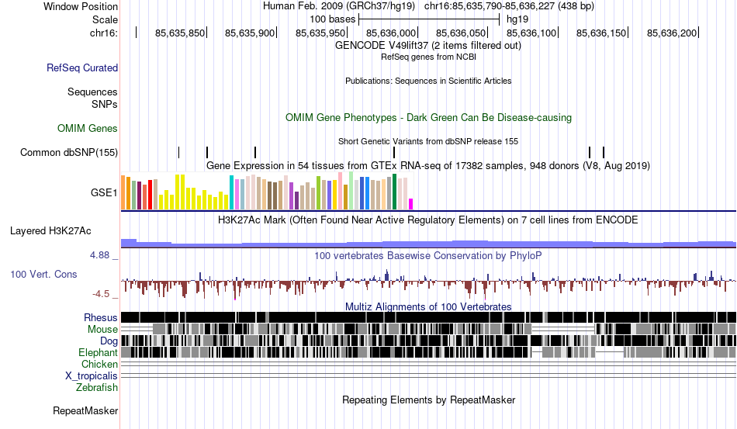Click the rightmost dbSNP variant tick

pyautogui.click(x=603, y=152)
